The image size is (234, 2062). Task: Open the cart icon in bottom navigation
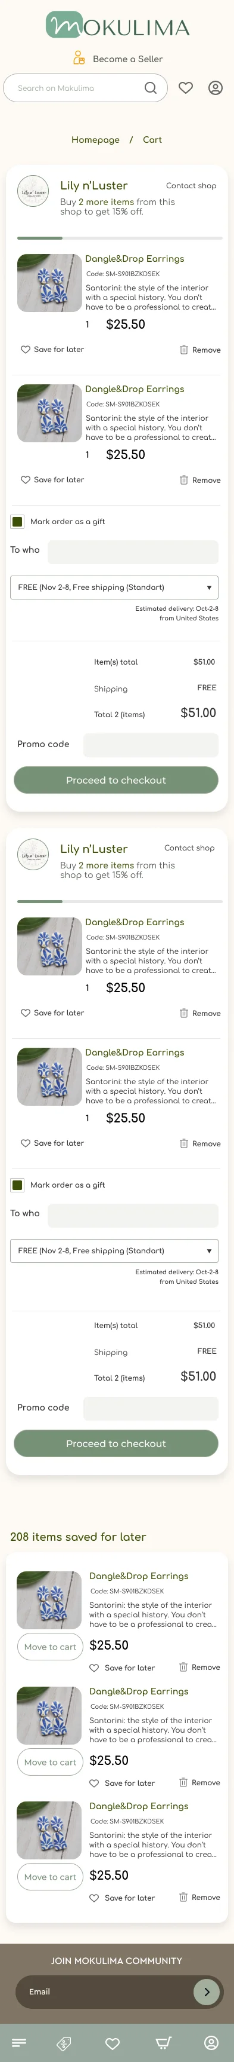pos(163,2043)
